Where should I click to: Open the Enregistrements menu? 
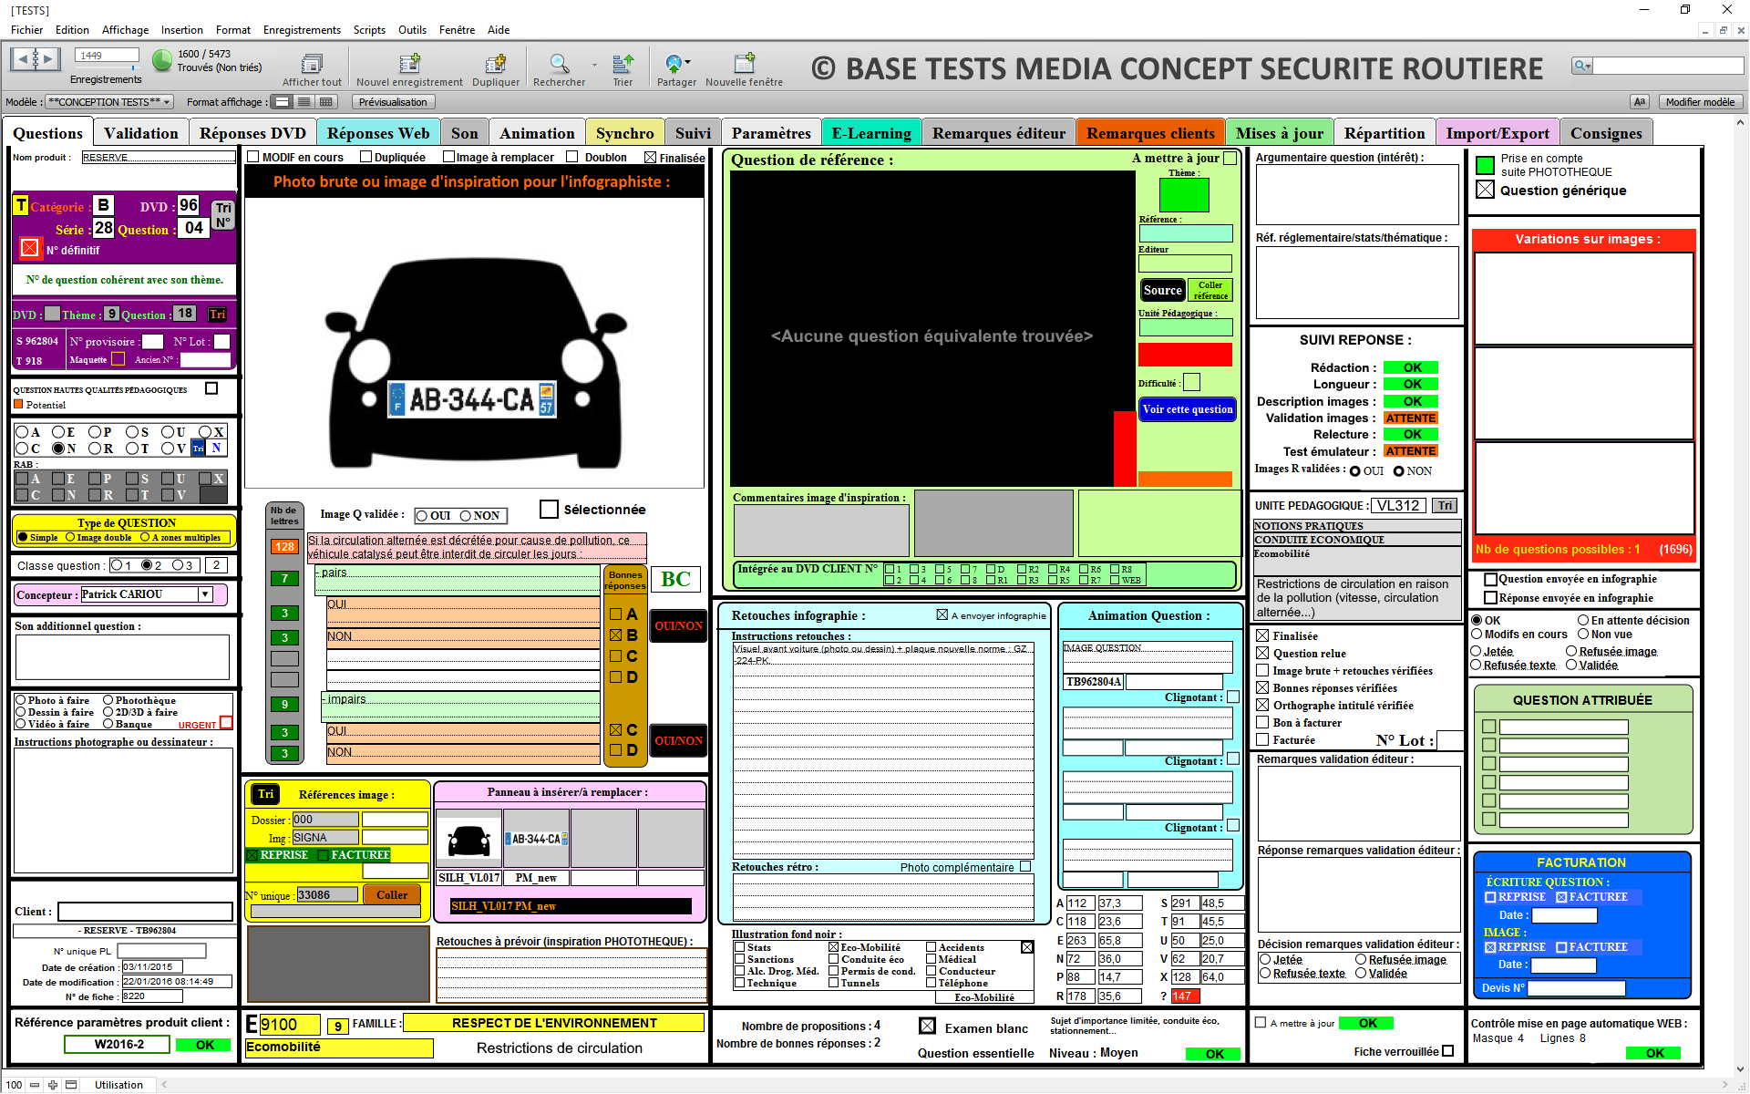(302, 30)
